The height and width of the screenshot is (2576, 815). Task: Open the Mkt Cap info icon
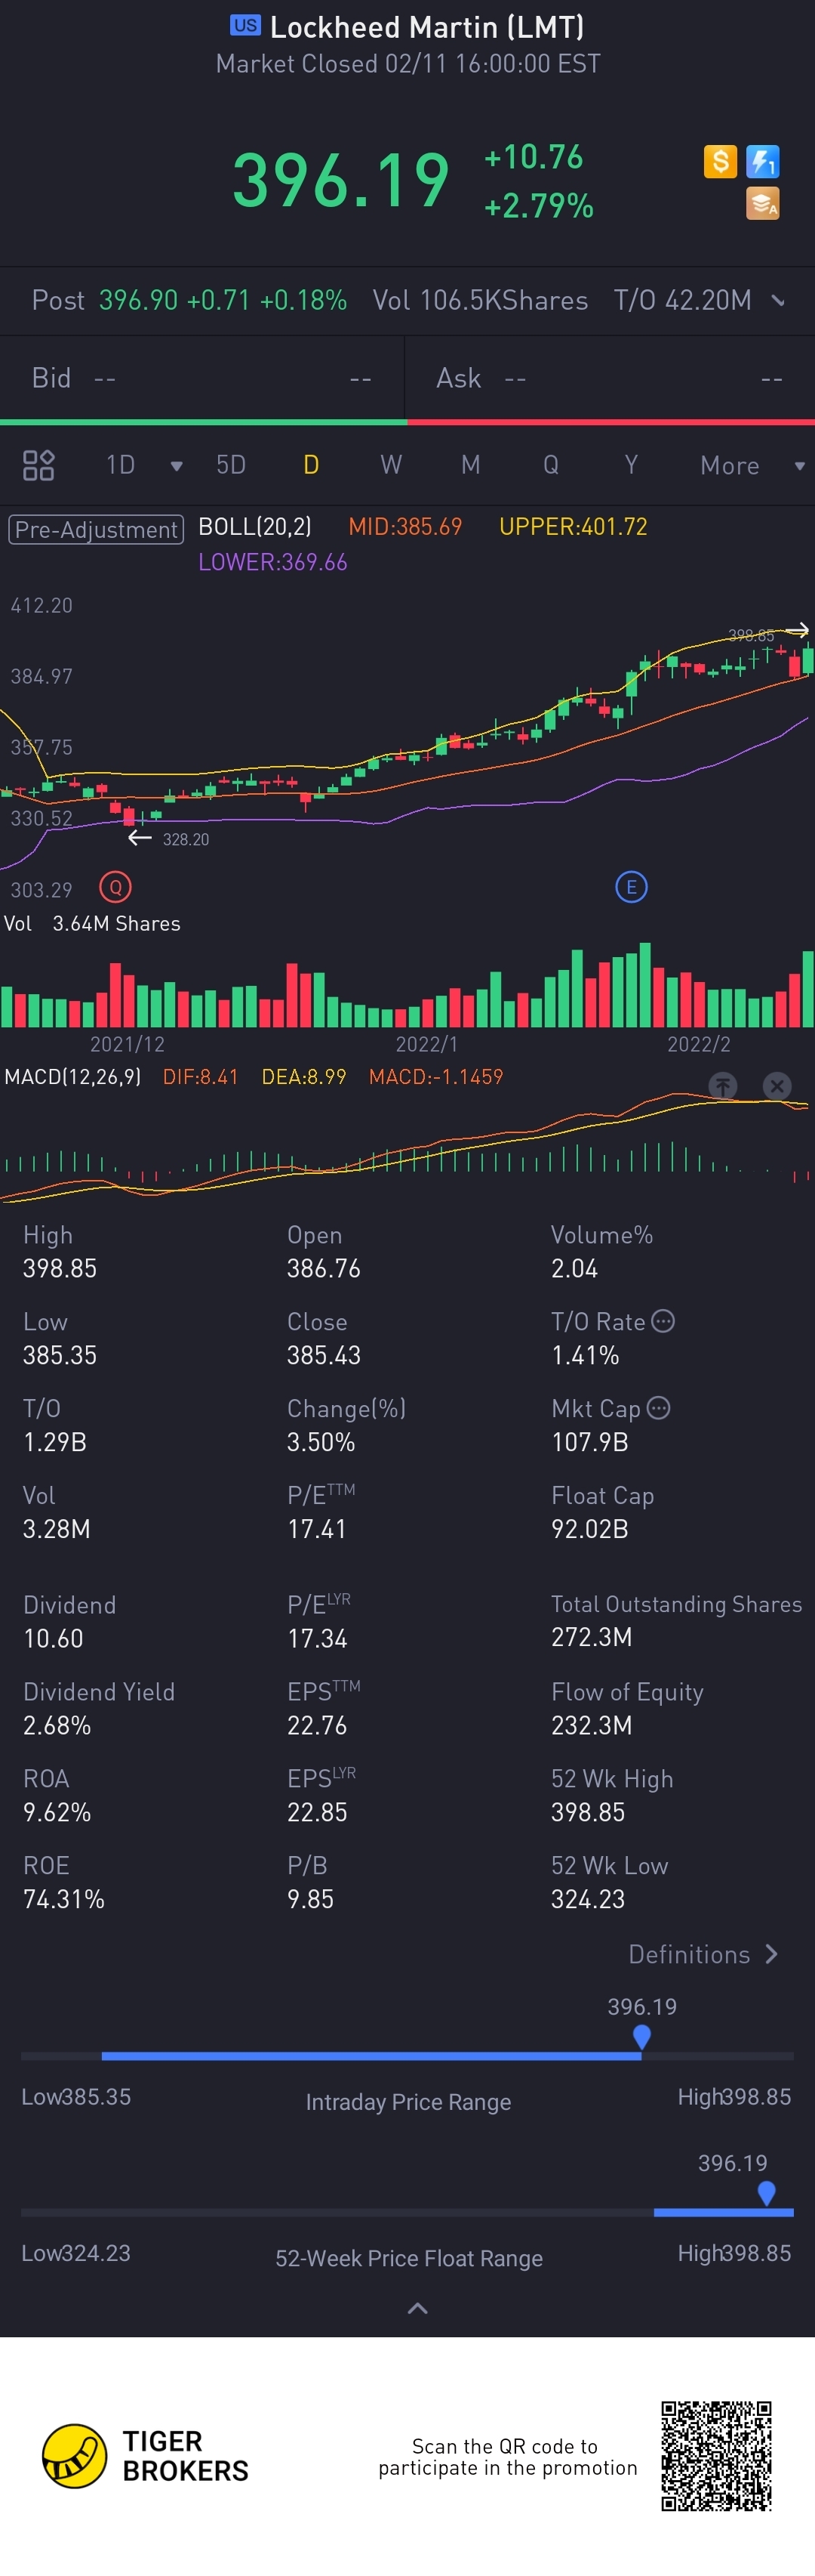[658, 1408]
